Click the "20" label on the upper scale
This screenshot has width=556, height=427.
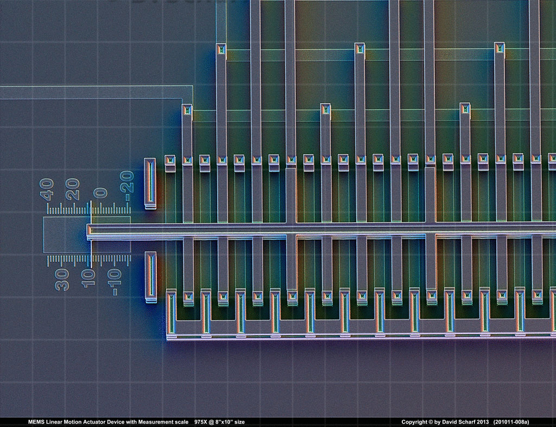coord(73,190)
